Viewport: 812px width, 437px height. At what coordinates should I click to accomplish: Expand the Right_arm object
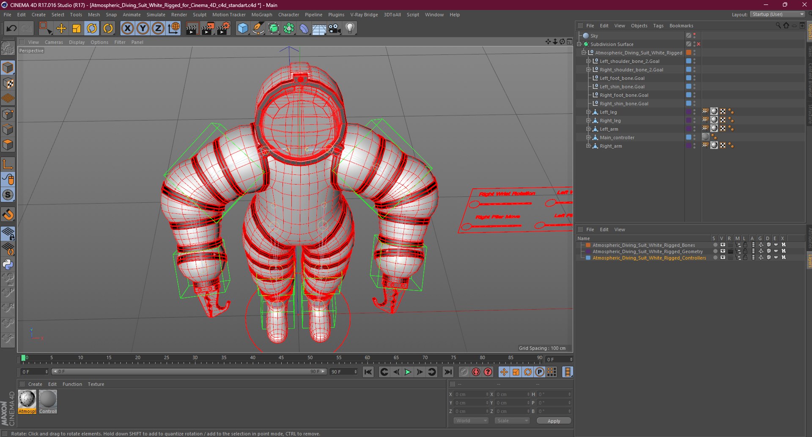[588, 146]
